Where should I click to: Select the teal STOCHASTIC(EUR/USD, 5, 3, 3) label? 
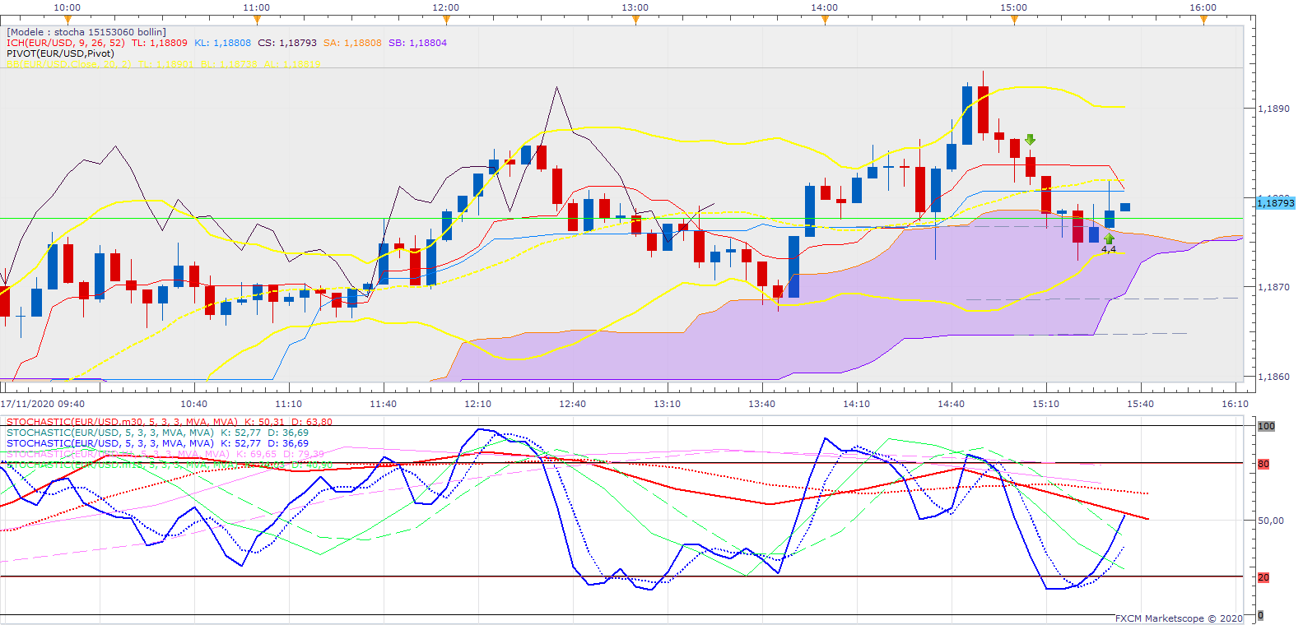(x=110, y=433)
